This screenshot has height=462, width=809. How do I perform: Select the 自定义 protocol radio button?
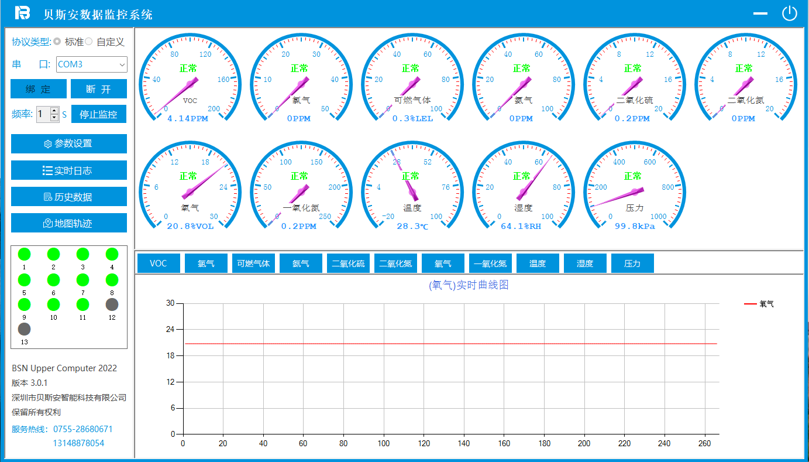pyautogui.click(x=89, y=42)
